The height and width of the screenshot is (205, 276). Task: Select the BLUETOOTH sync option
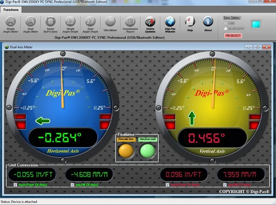pyautogui.click(x=226, y=29)
